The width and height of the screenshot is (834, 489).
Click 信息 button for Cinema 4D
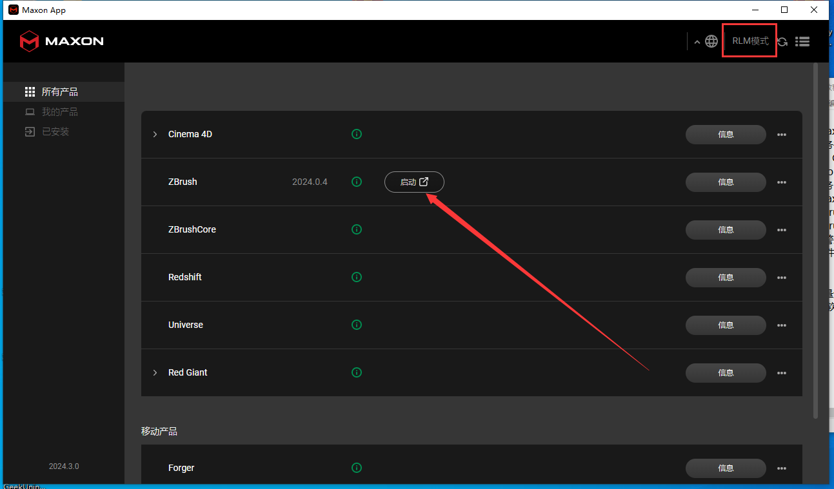[726, 135]
